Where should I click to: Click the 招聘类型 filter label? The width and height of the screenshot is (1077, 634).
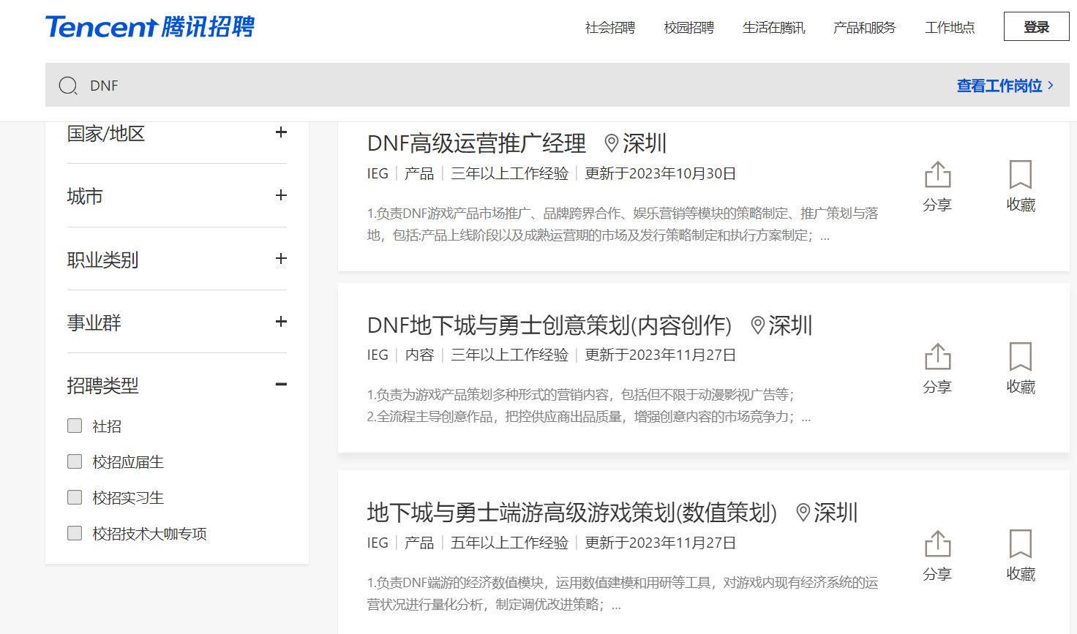(x=102, y=385)
